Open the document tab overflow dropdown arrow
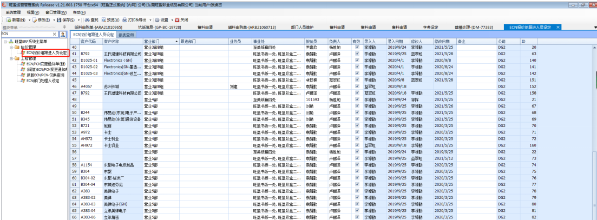The height and width of the screenshot is (220, 597). tap(595, 28)
